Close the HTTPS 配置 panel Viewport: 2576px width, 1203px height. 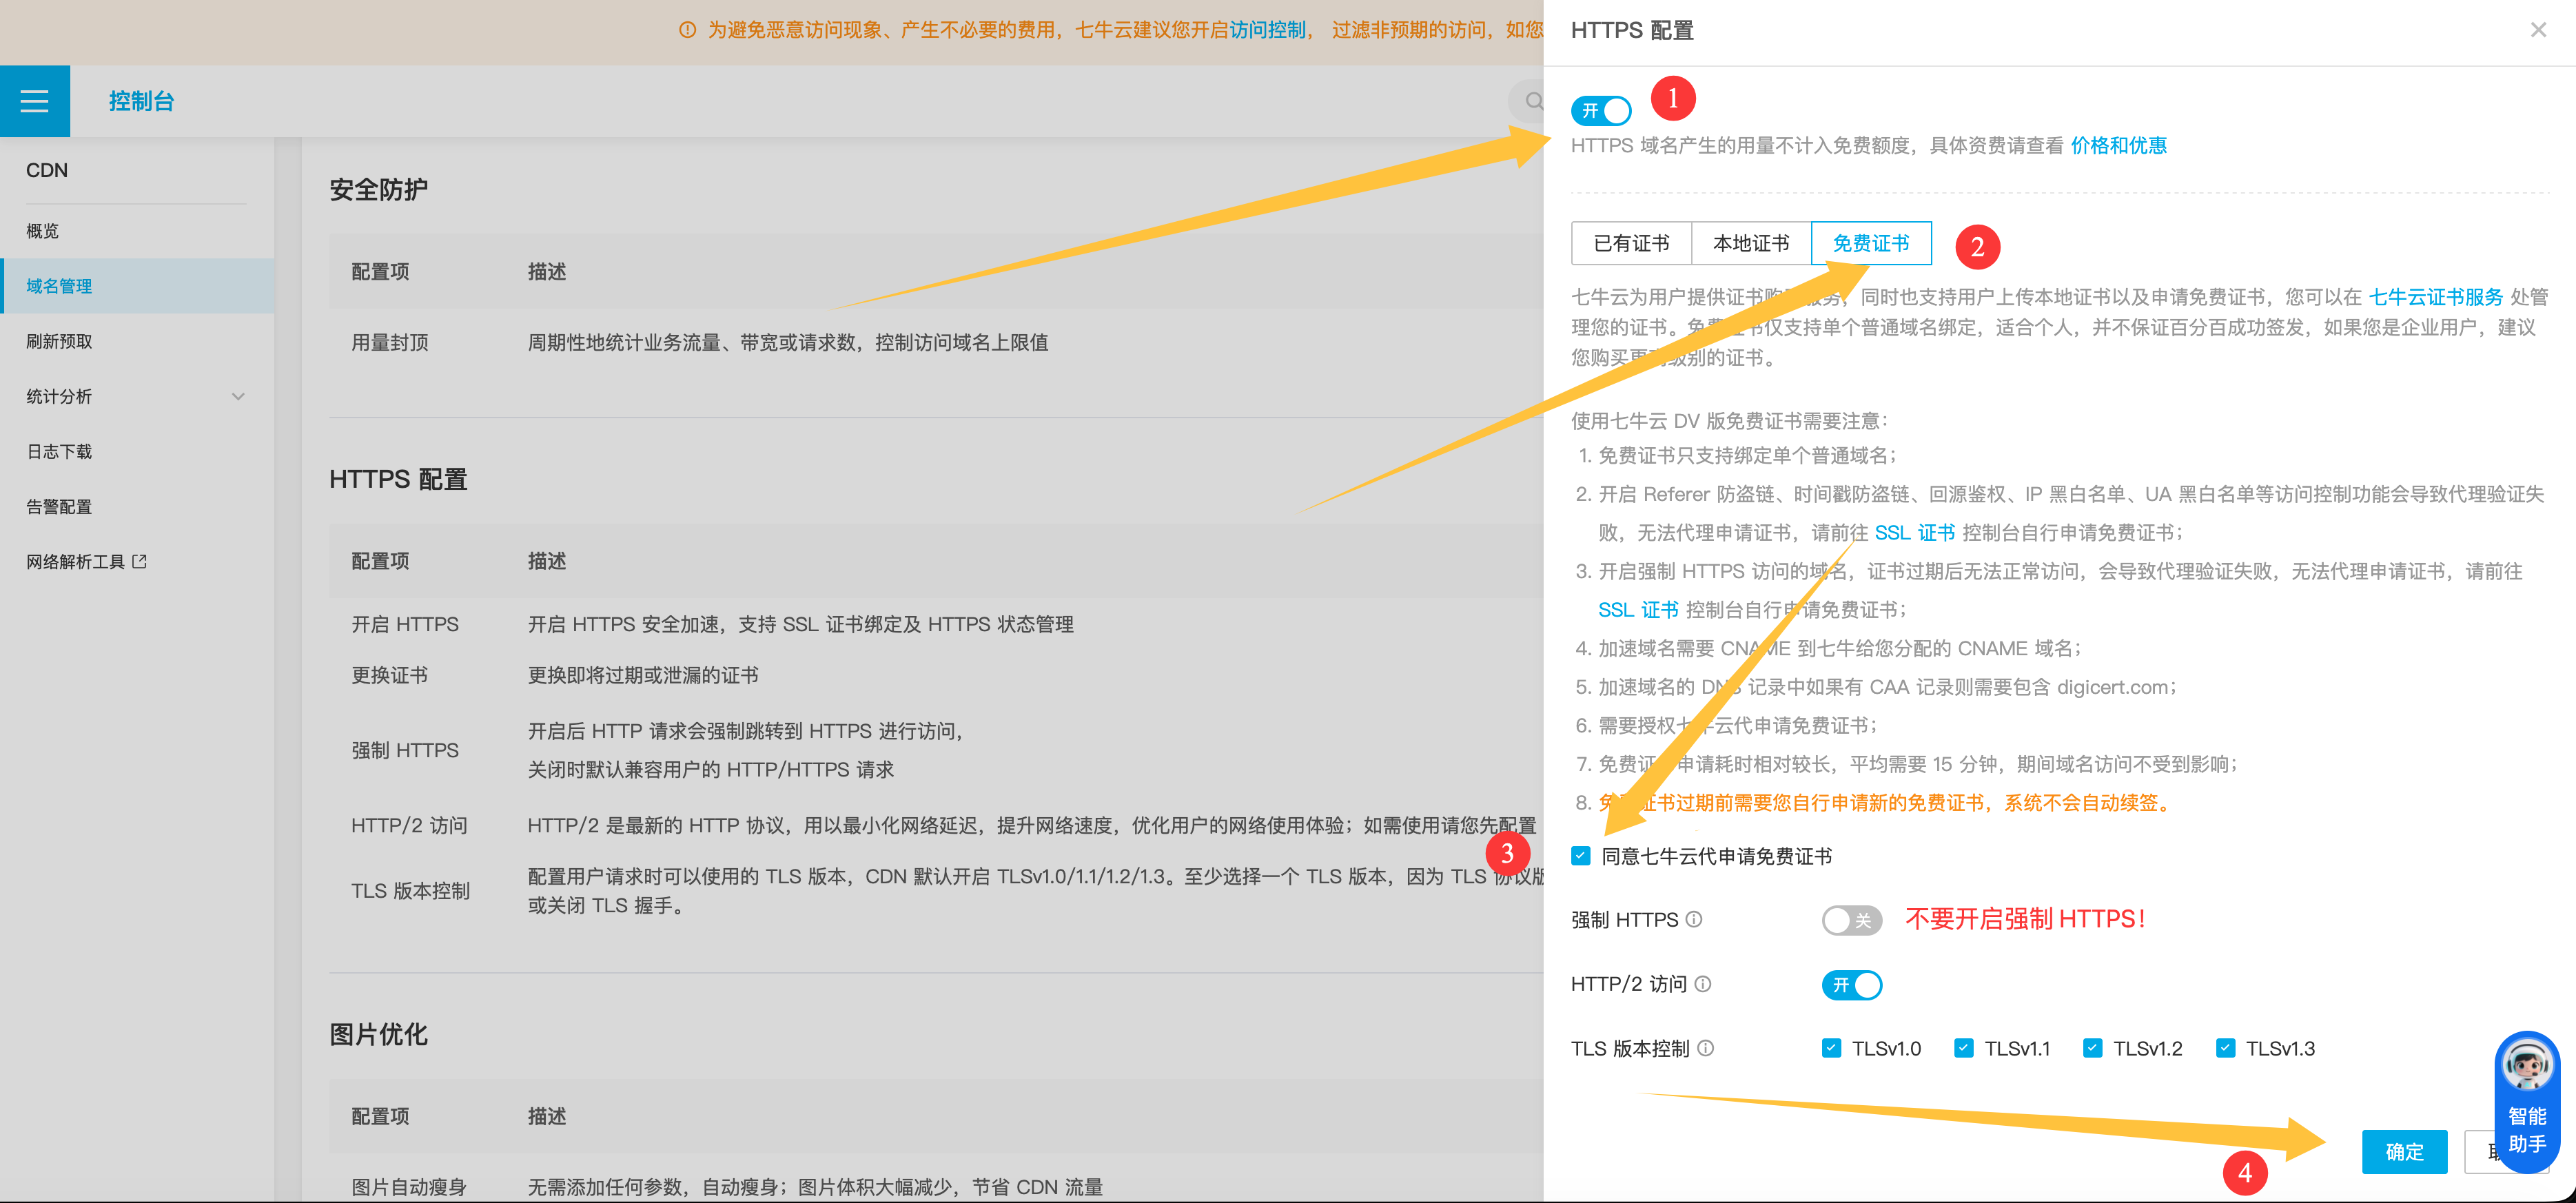[2538, 30]
